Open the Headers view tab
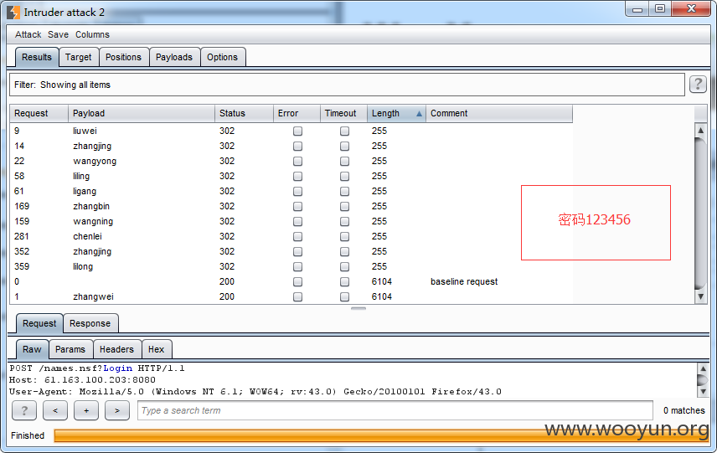This screenshot has height=453, width=717. [116, 350]
